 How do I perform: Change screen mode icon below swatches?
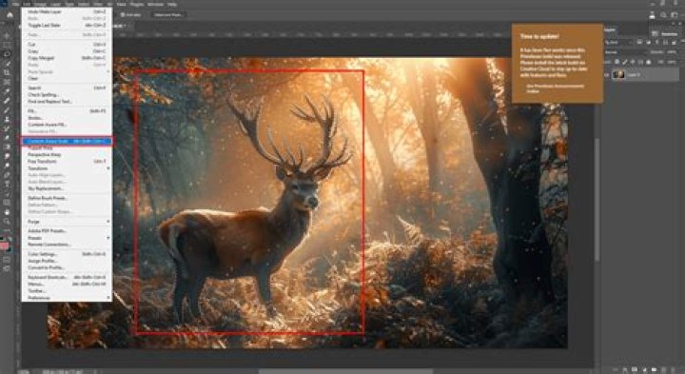coord(7,268)
